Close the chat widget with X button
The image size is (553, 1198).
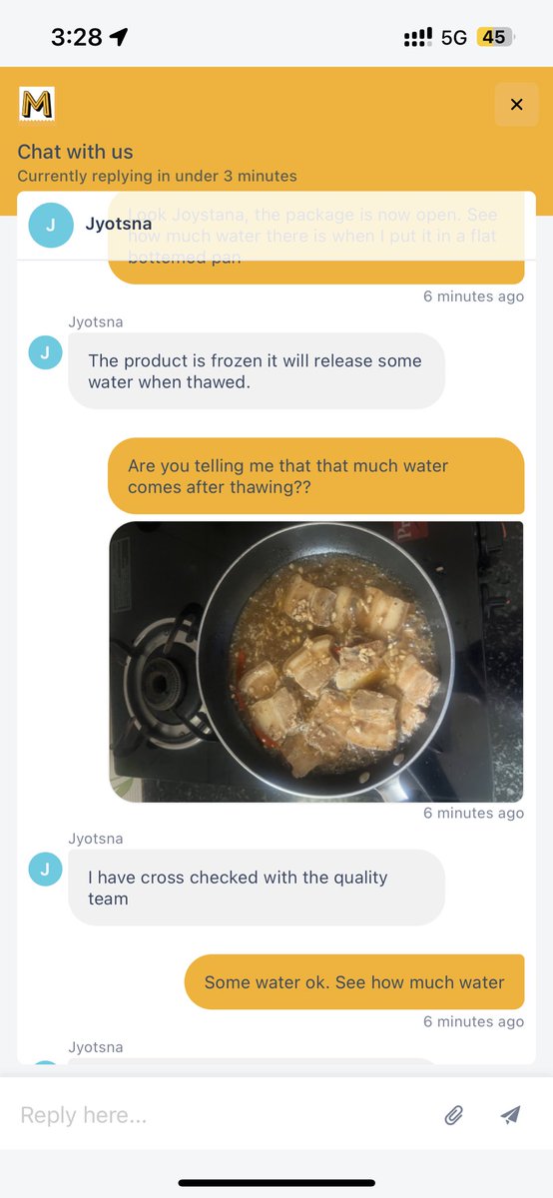click(x=516, y=104)
